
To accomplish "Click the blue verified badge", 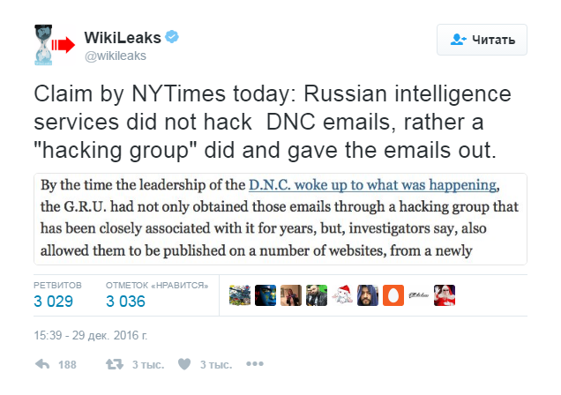I will coord(175,37).
